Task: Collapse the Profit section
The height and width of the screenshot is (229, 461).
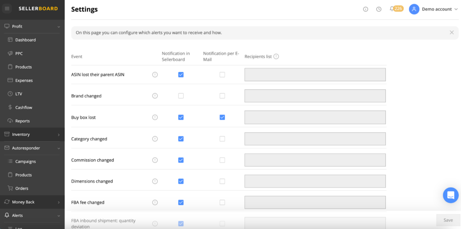Action: coord(59,27)
